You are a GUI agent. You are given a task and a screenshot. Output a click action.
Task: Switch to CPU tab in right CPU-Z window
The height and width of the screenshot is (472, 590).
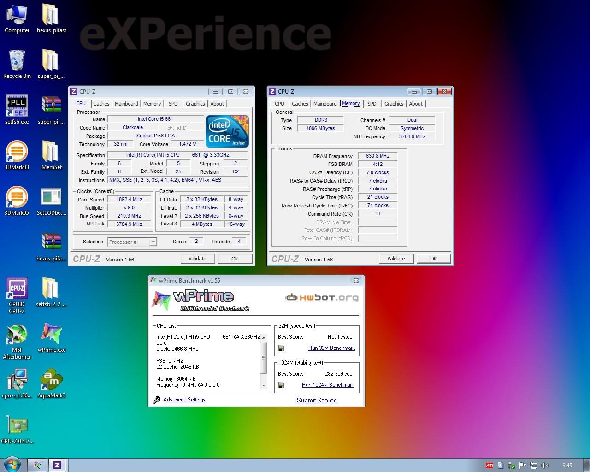[279, 104]
